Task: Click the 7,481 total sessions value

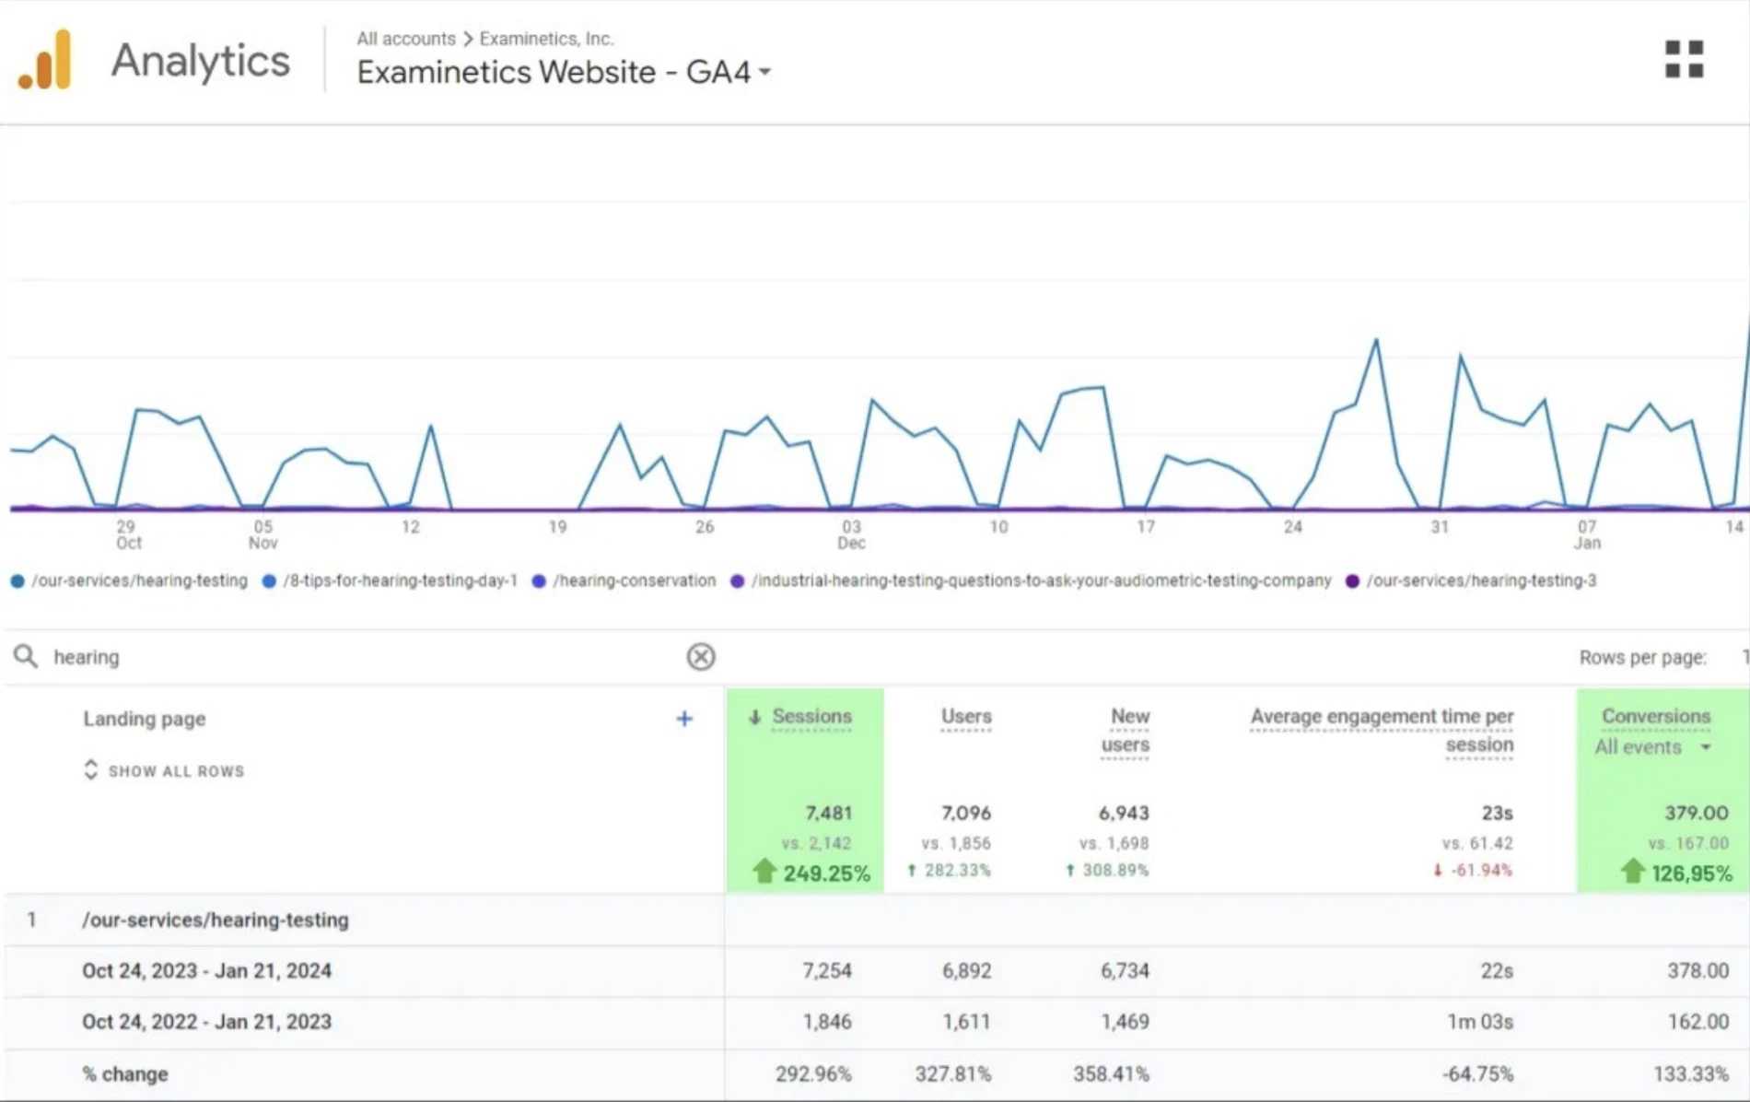Action: [828, 813]
